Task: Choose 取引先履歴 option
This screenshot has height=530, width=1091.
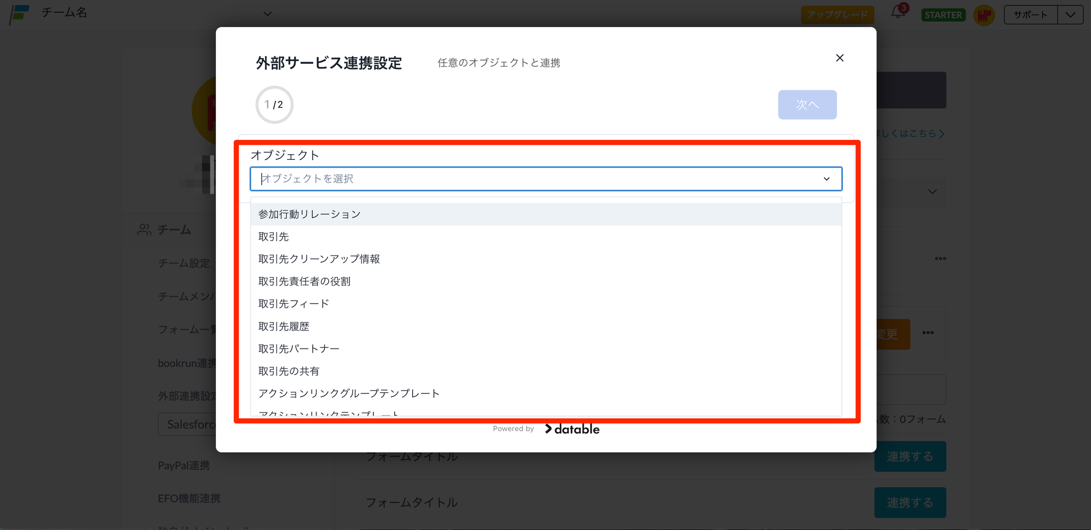Action: point(545,326)
